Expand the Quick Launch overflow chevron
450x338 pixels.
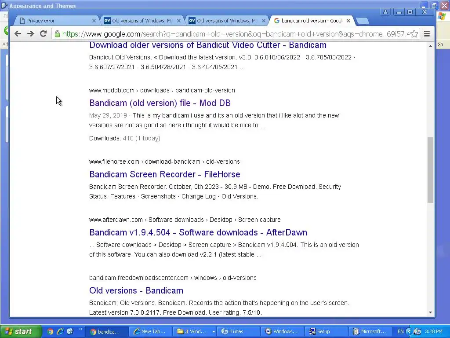coord(81,329)
